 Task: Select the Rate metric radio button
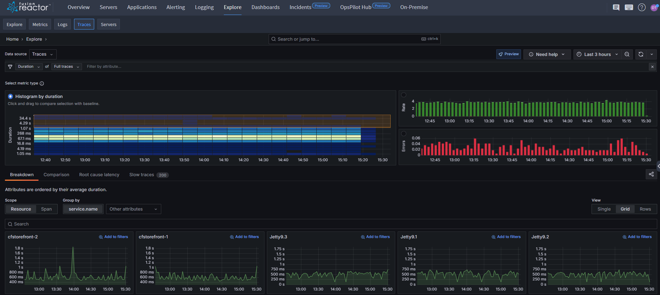pos(404,95)
